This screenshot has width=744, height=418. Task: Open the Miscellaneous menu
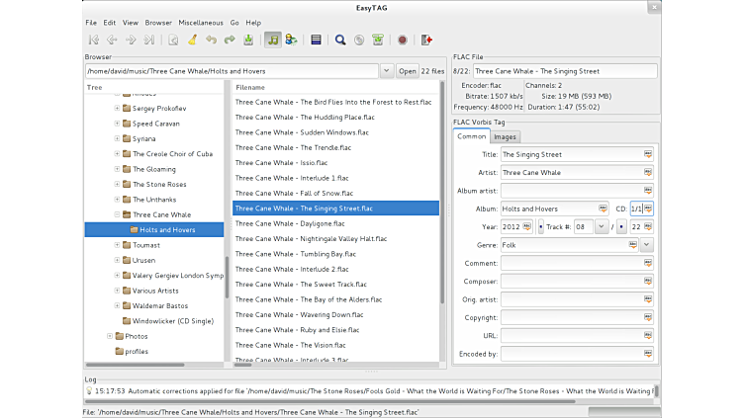tap(201, 22)
